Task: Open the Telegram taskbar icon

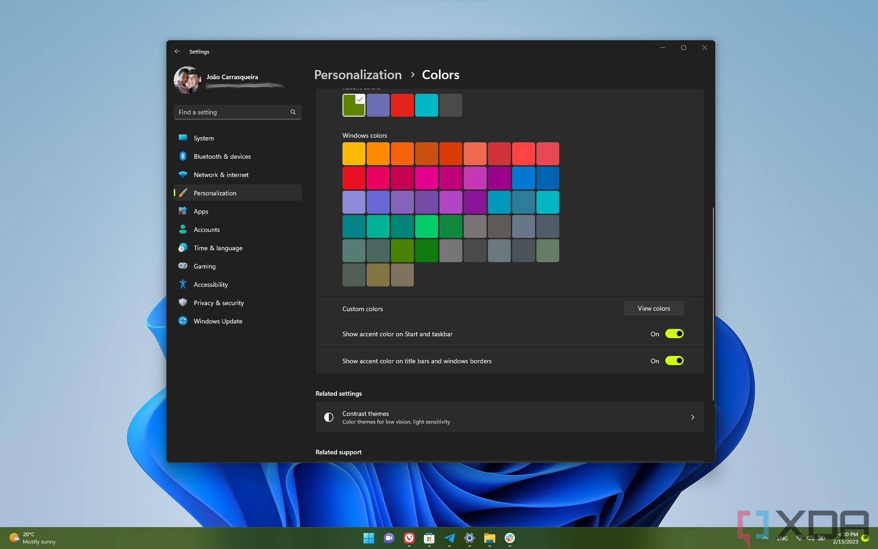Action: (450, 538)
